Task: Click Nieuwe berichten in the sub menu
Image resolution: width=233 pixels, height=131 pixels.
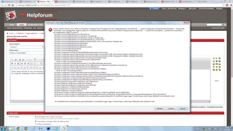Action: 17,28
